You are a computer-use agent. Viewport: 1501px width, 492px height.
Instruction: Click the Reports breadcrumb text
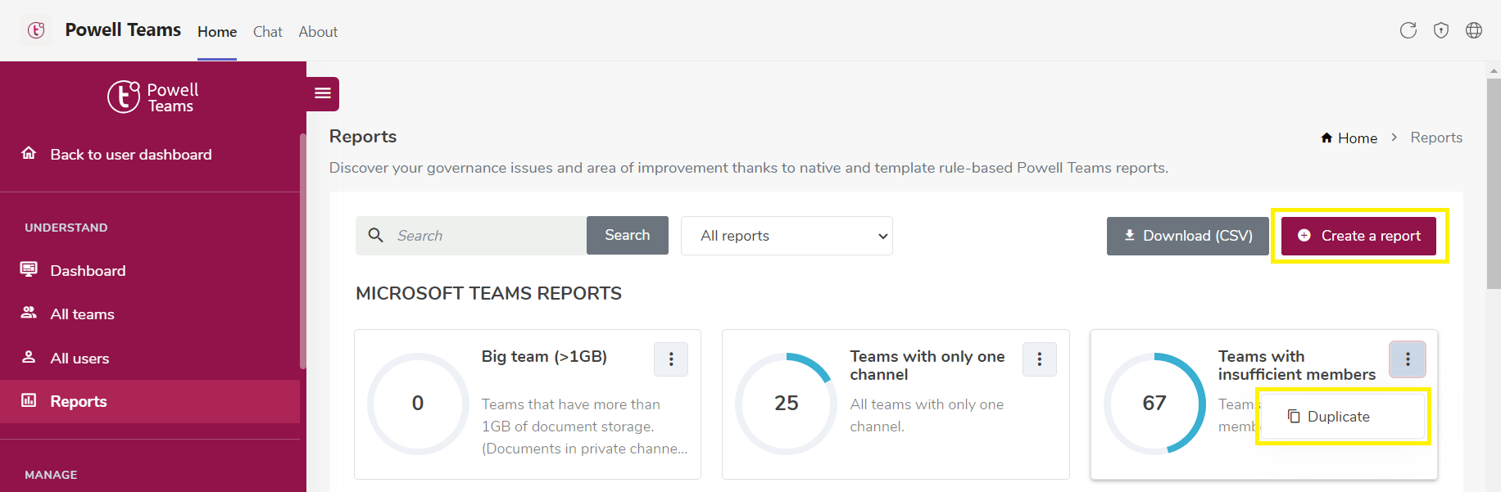click(x=1436, y=138)
